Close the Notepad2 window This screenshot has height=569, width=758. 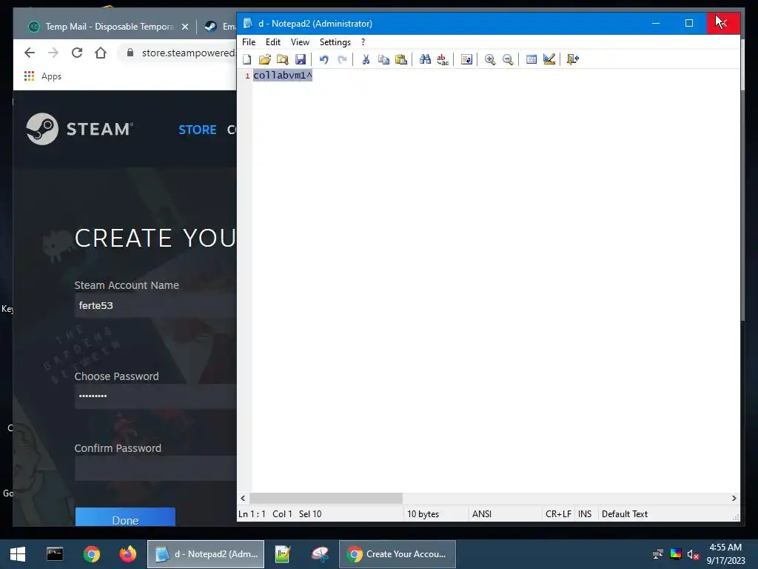click(x=723, y=23)
